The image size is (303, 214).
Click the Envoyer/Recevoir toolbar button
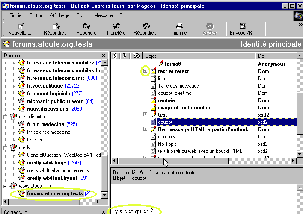point(243,29)
